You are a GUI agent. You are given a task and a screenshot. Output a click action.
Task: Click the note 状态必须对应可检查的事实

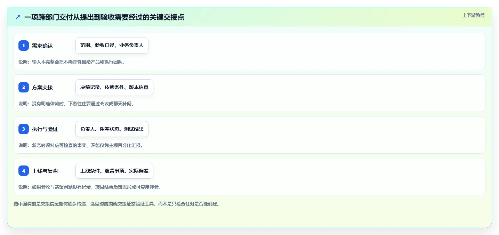pyautogui.click(x=81, y=145)
